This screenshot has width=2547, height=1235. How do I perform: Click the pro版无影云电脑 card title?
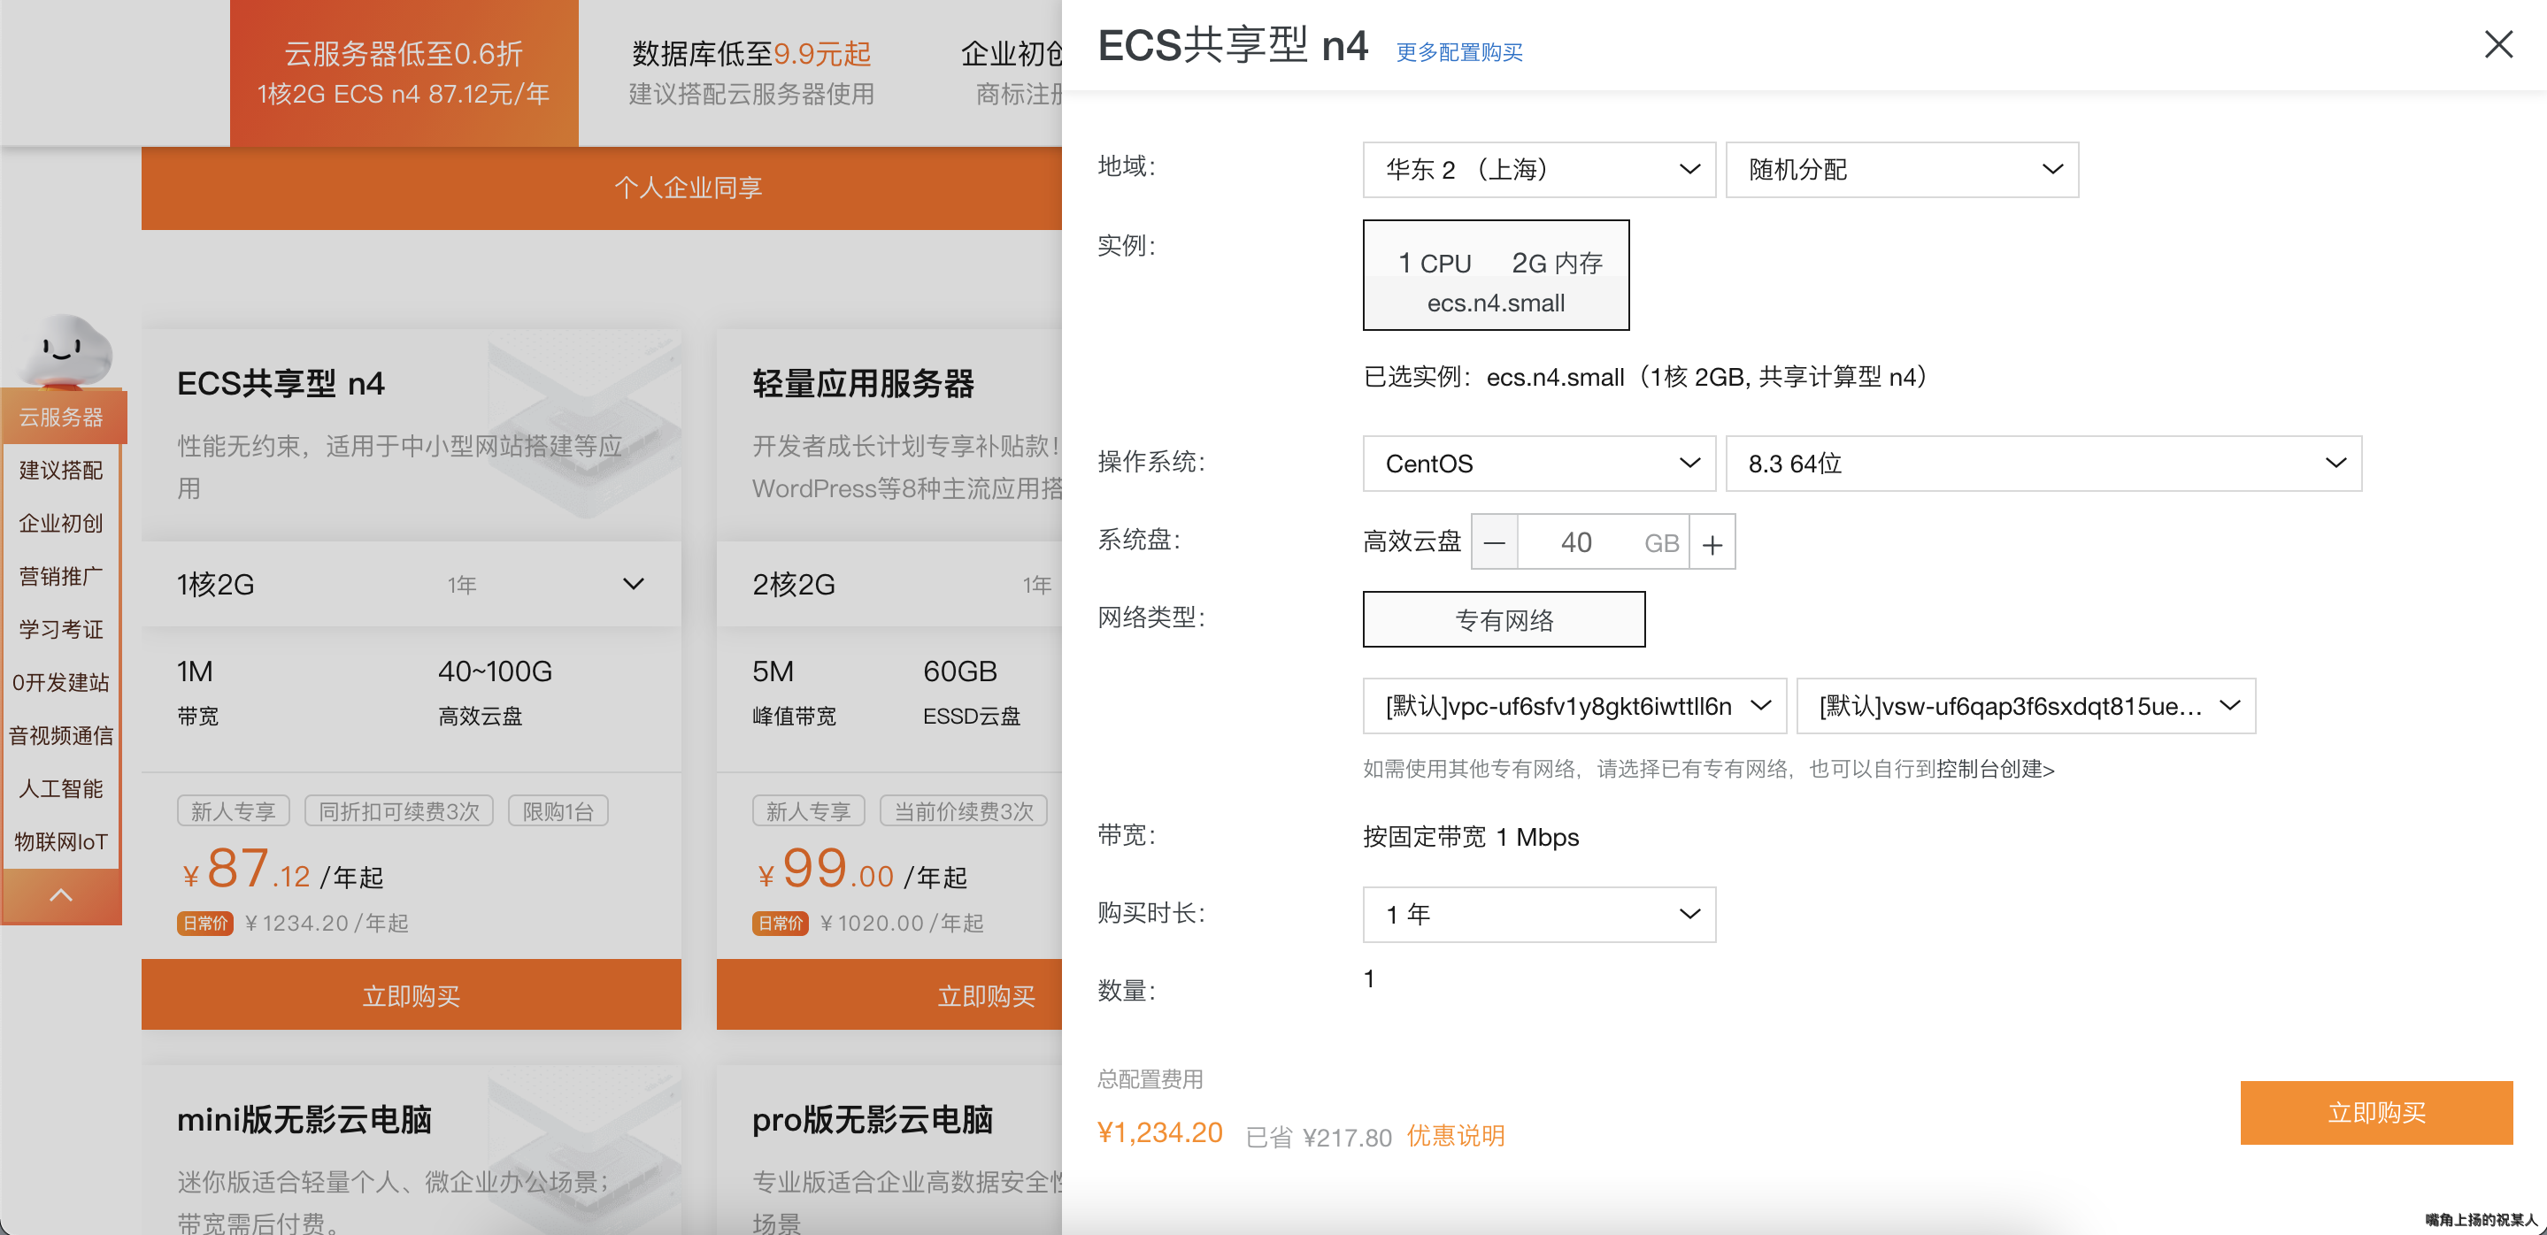click(x=872, y=1119)
